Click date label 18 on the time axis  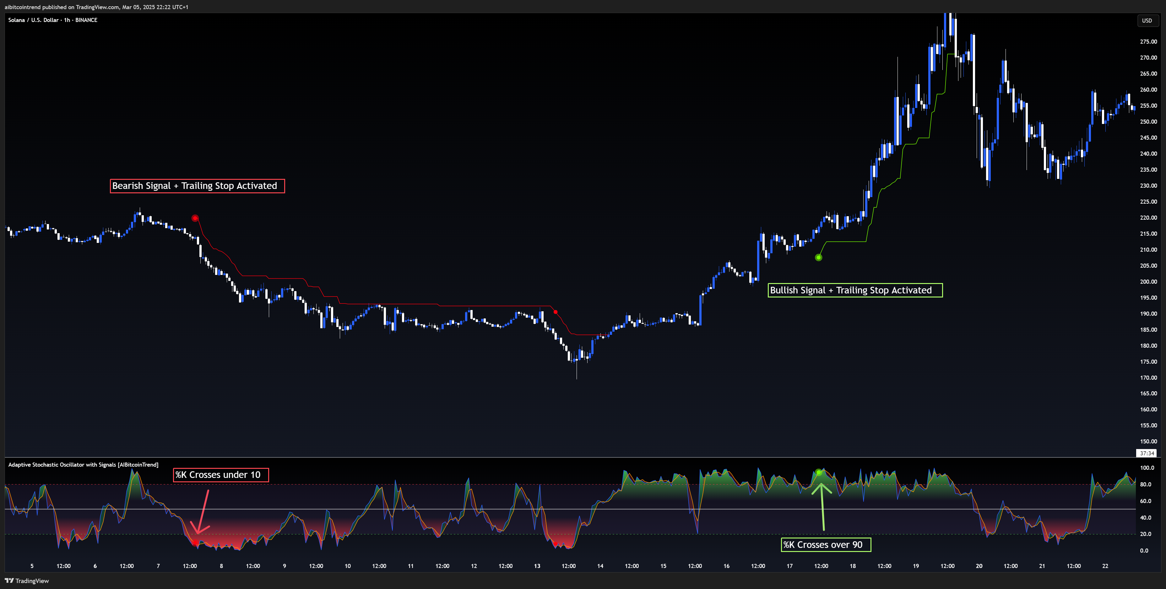[x=853, y=566]
